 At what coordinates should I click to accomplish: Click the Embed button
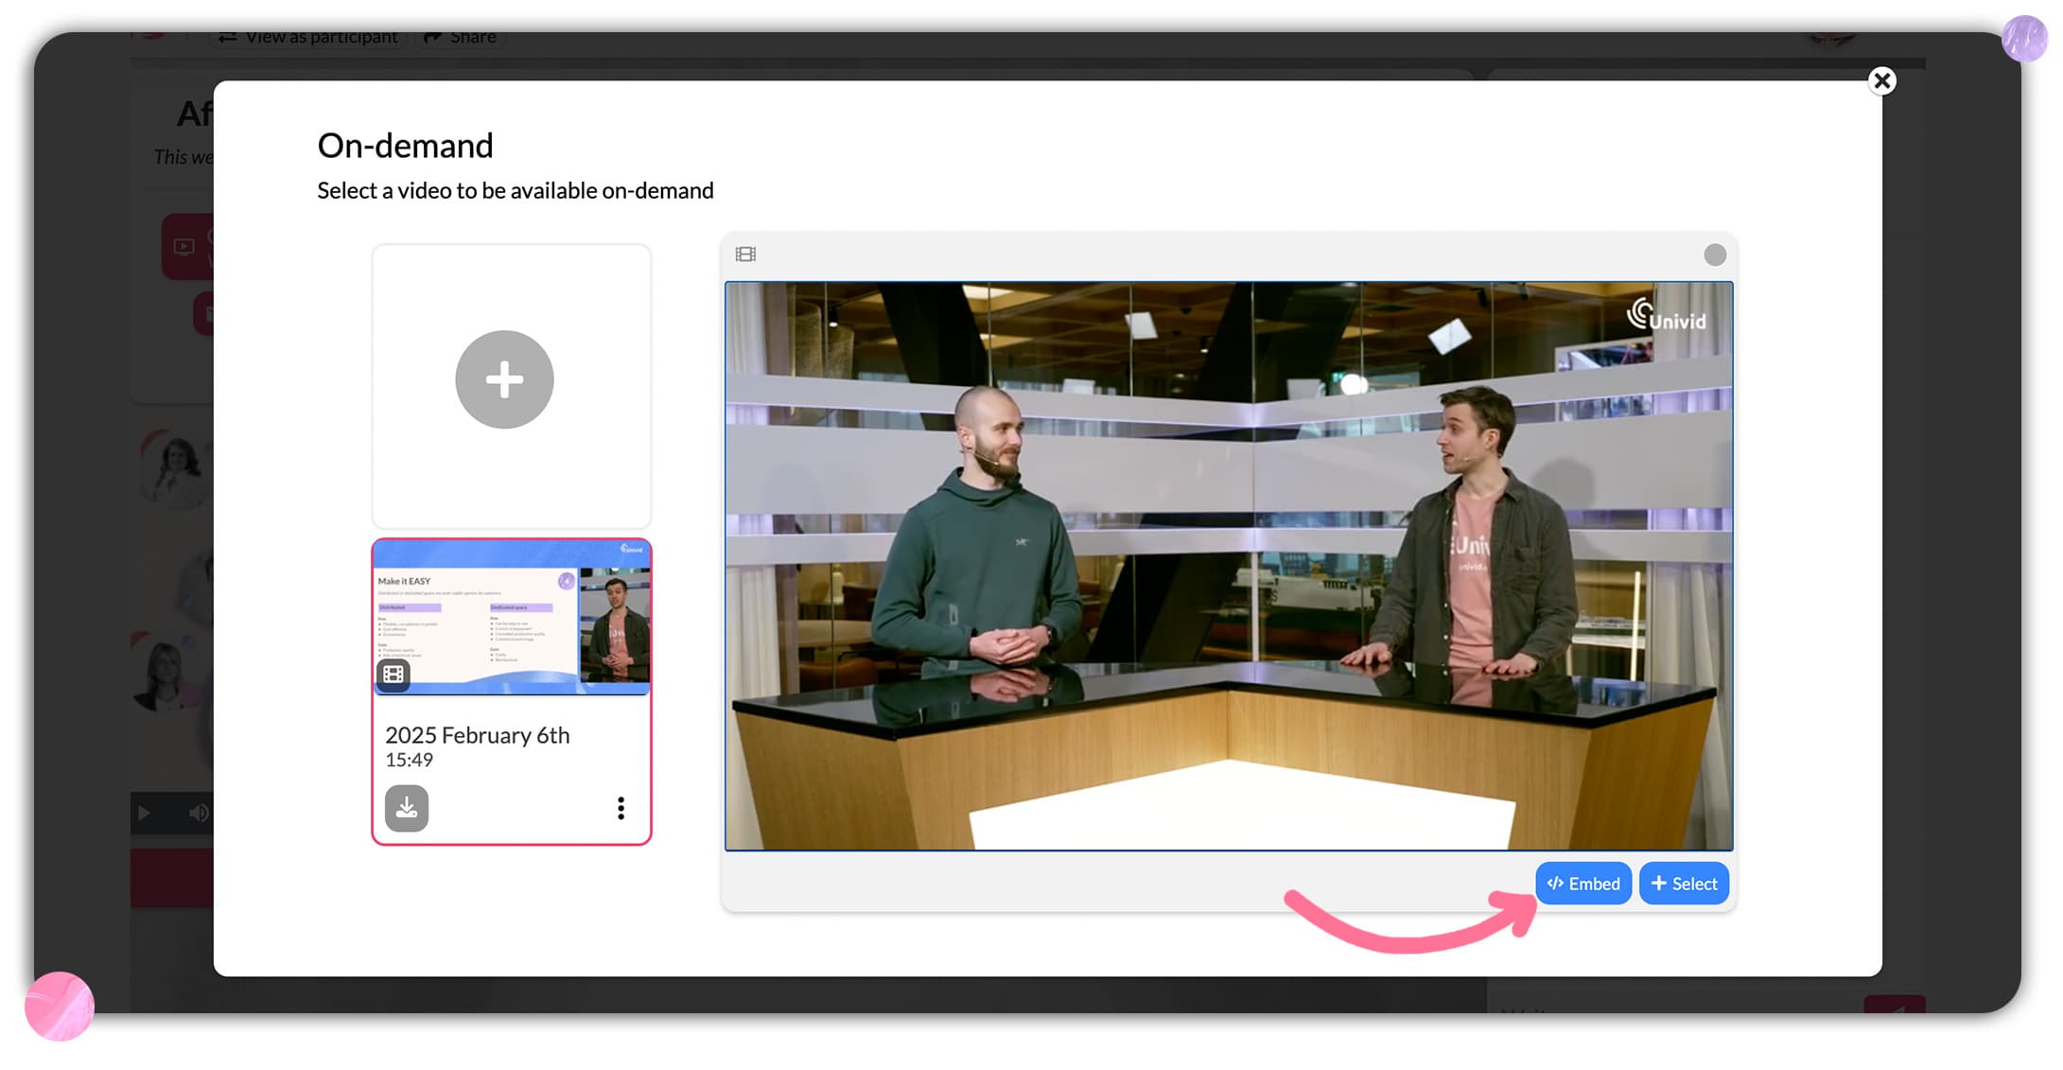tap(1583, 884)
